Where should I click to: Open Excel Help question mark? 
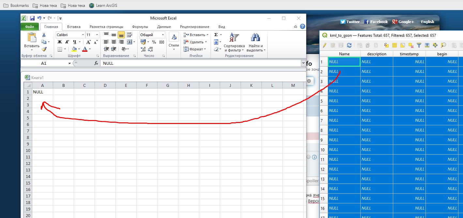point(303,27)
